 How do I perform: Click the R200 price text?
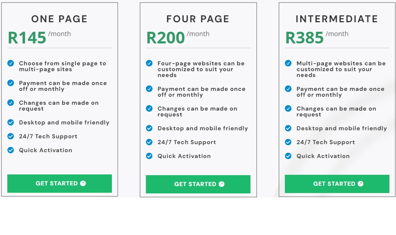(166, 38)
